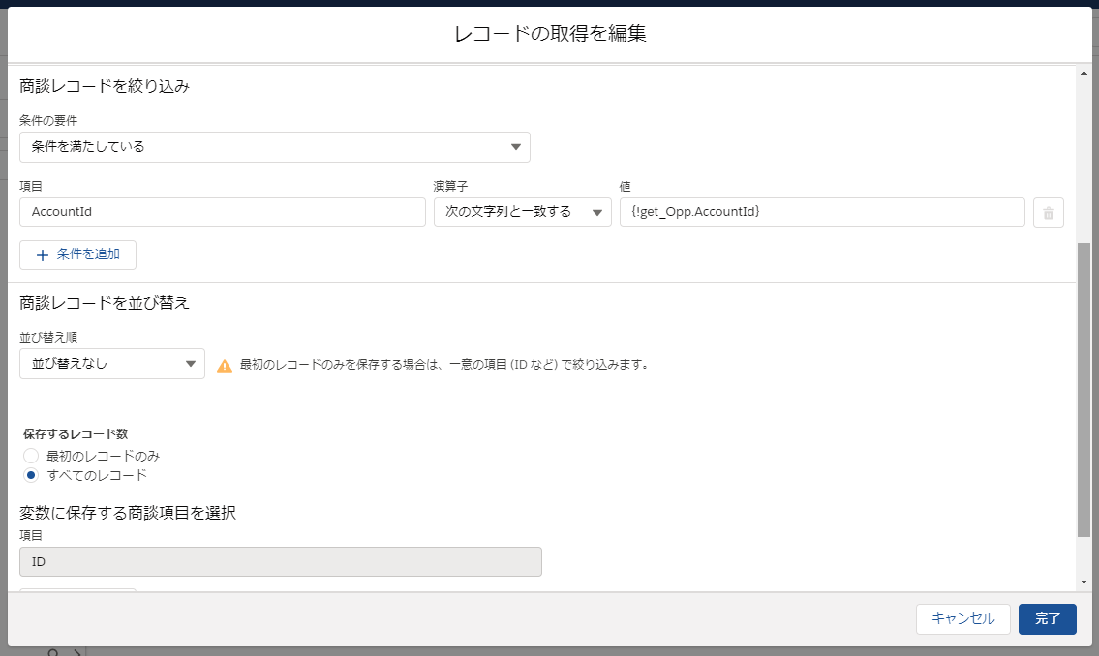
Task: Click the chevron on the 演算子 combobox
Action: coord(597,212)
